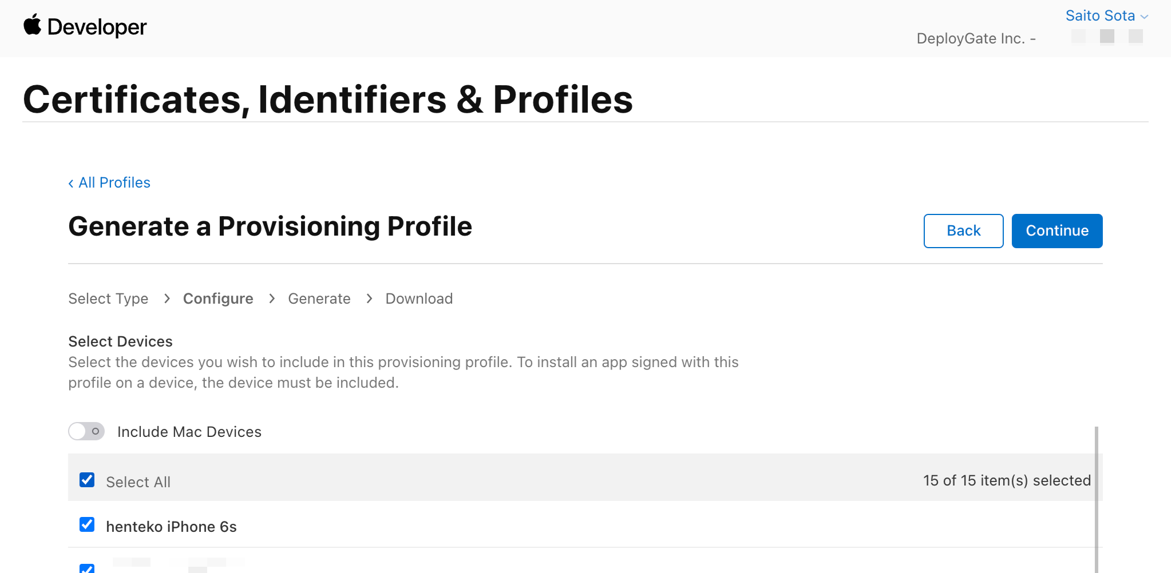Screen dimensions: 1171x573
Task: Select the Generate step
Action: (319, 298)
